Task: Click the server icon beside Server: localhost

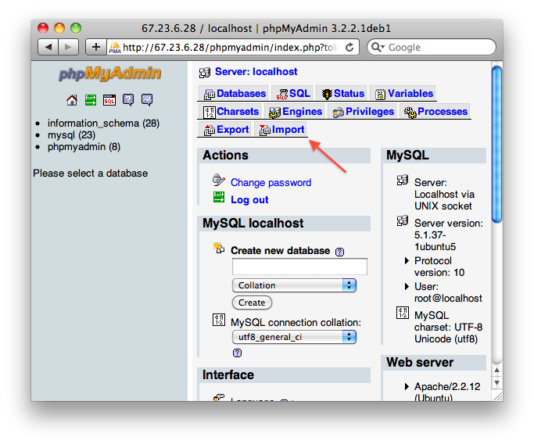Action: [205, 72]
